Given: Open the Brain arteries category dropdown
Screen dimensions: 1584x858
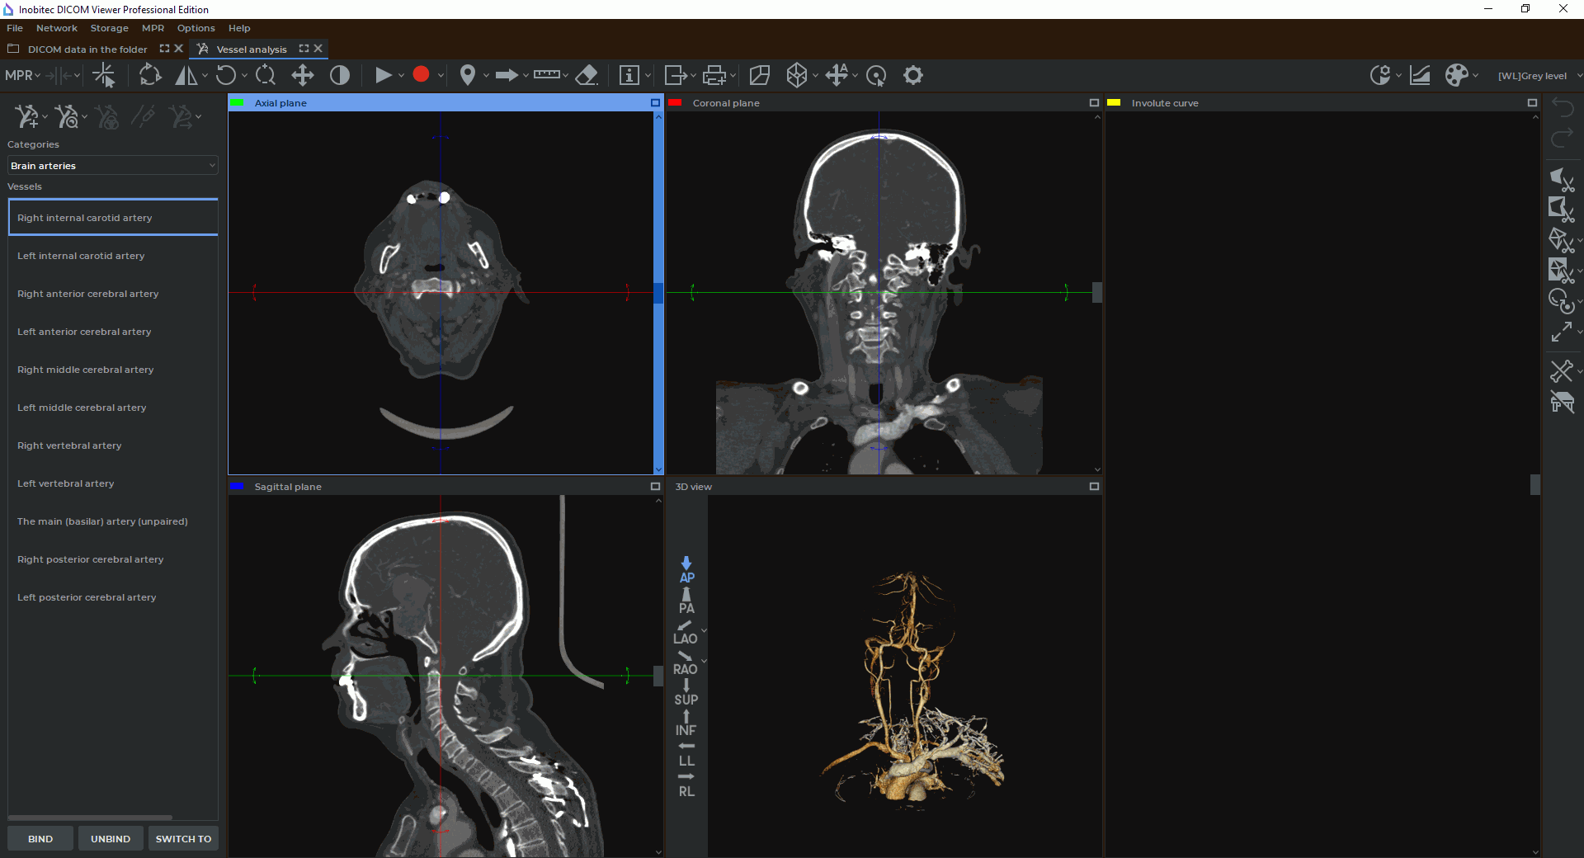Looking at the screenshot, I should (113, 166).
